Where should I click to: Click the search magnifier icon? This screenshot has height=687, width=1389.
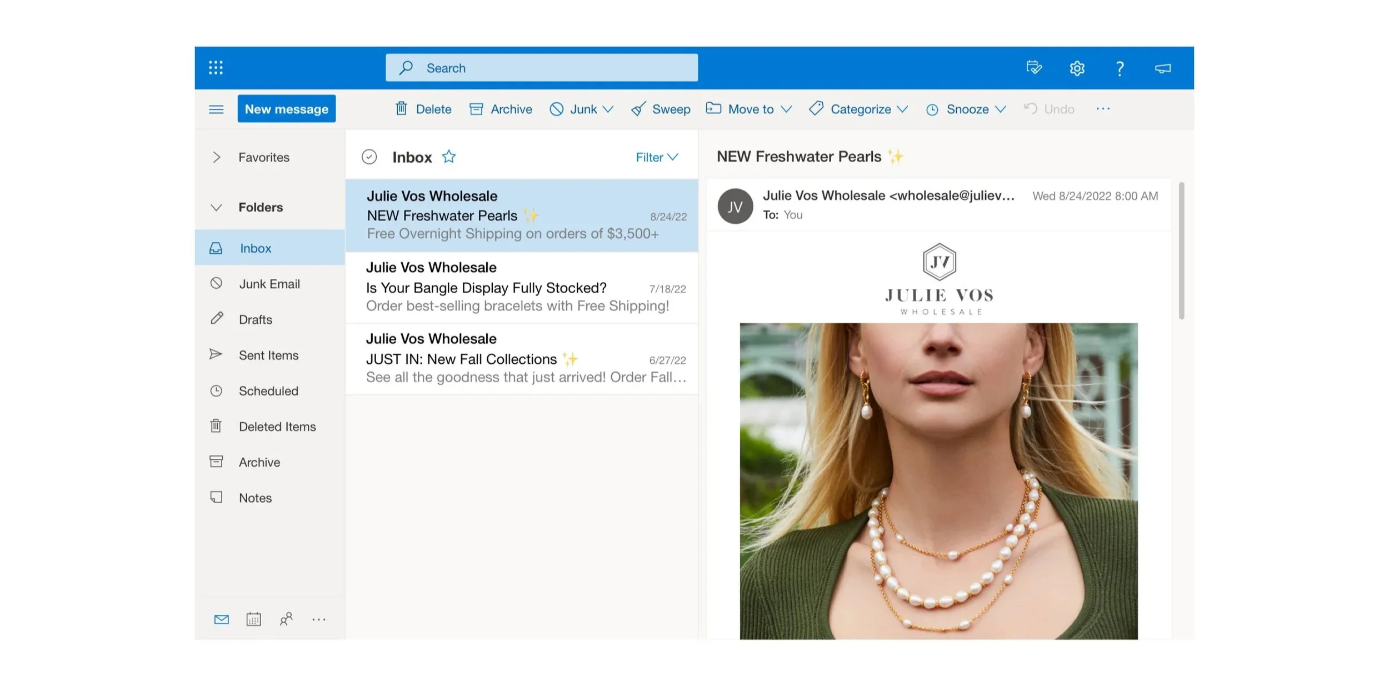click(406, 68)
